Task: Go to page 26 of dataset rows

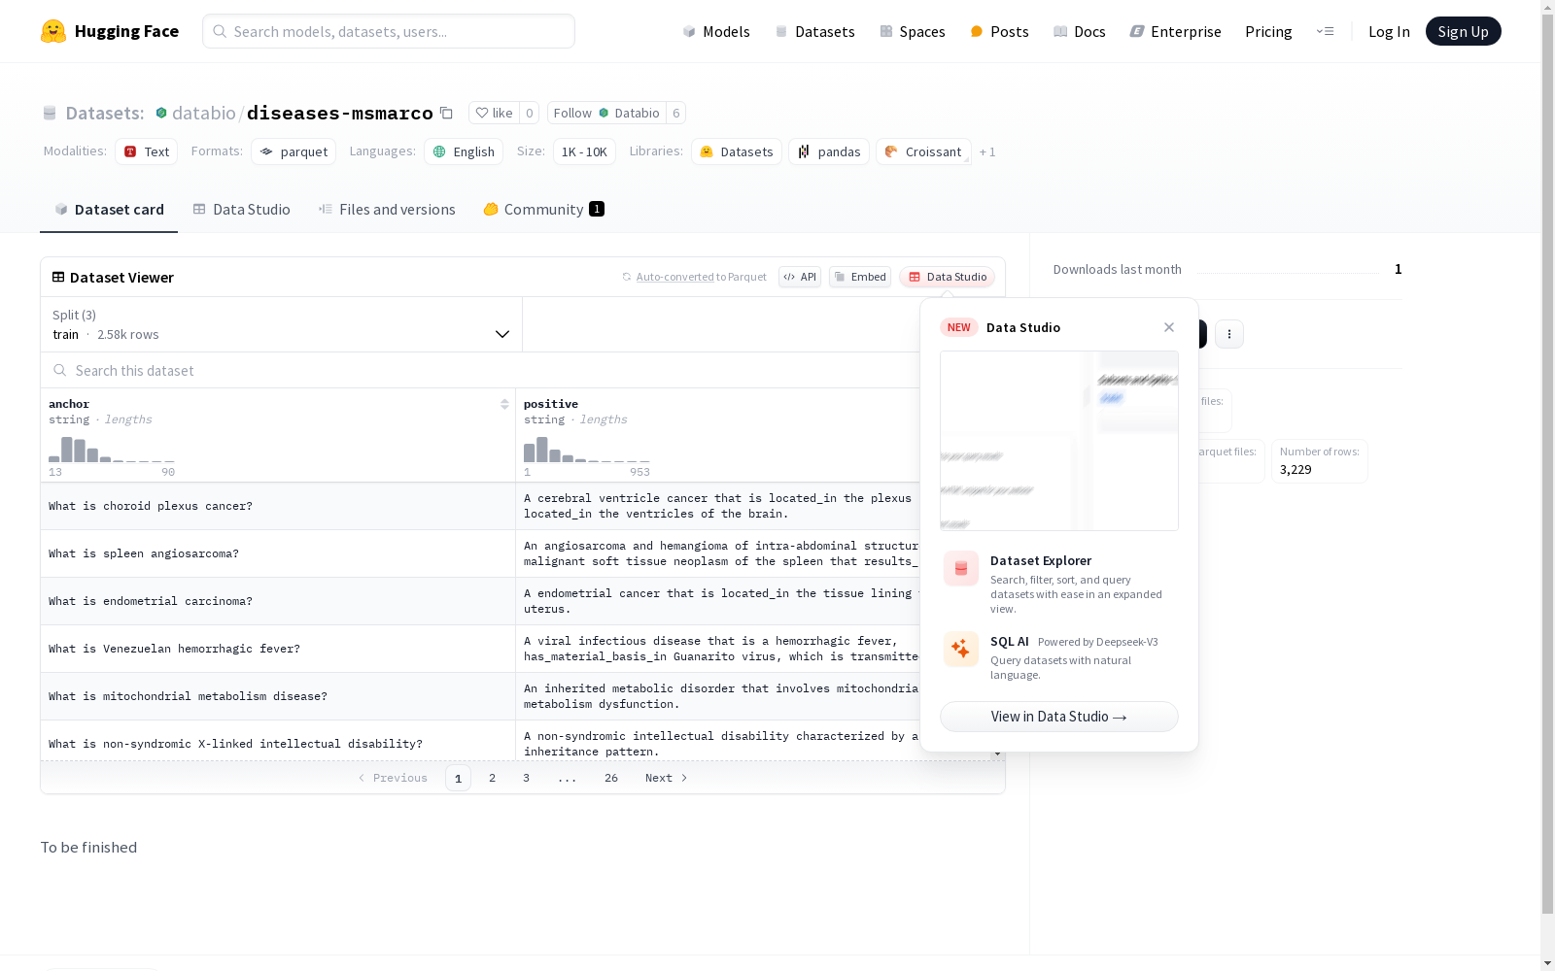Action: (x=611, y=778)
